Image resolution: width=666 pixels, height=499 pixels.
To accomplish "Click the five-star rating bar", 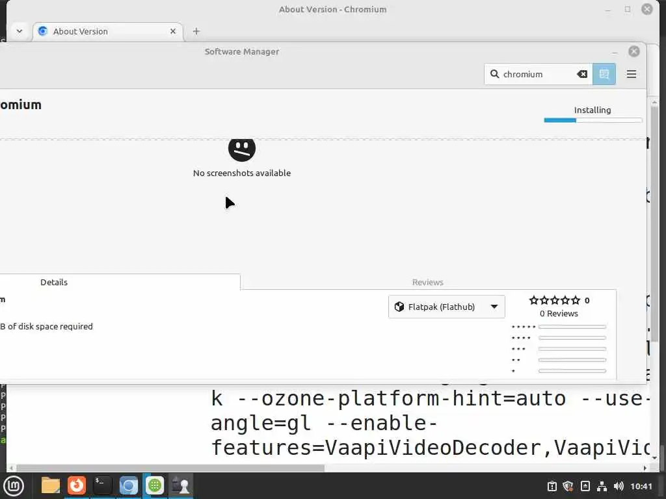I will click(572, 327).
